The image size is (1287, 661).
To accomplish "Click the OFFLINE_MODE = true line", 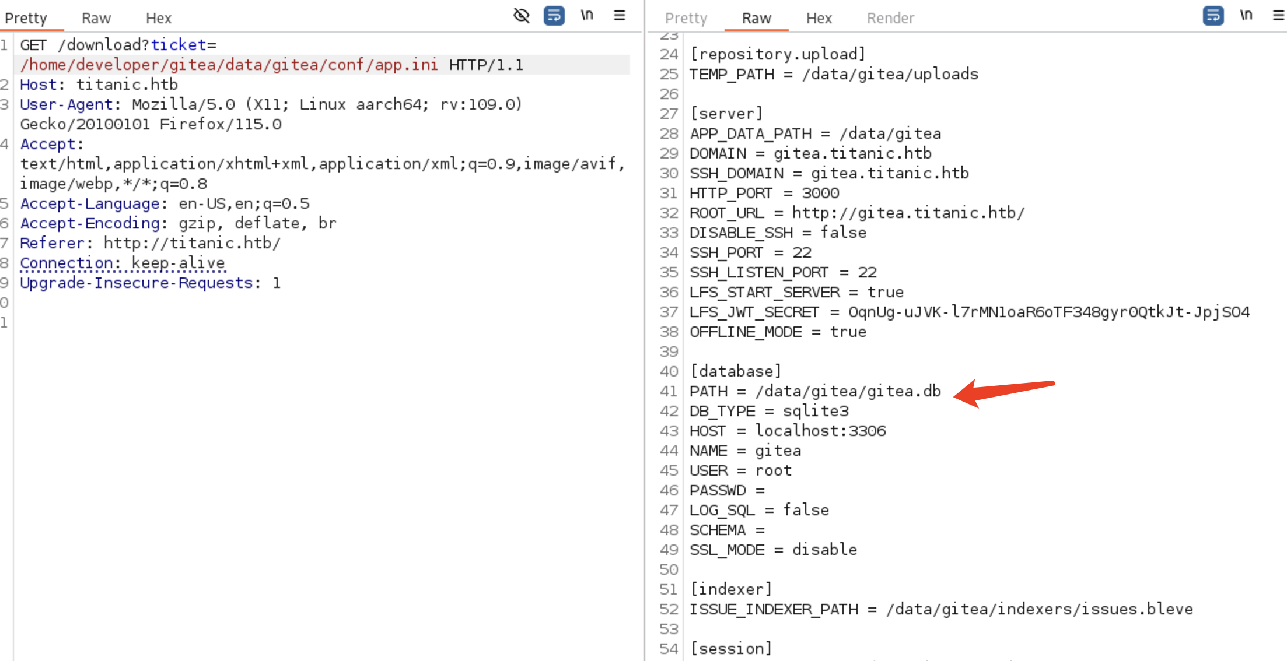I will (778, 332).
